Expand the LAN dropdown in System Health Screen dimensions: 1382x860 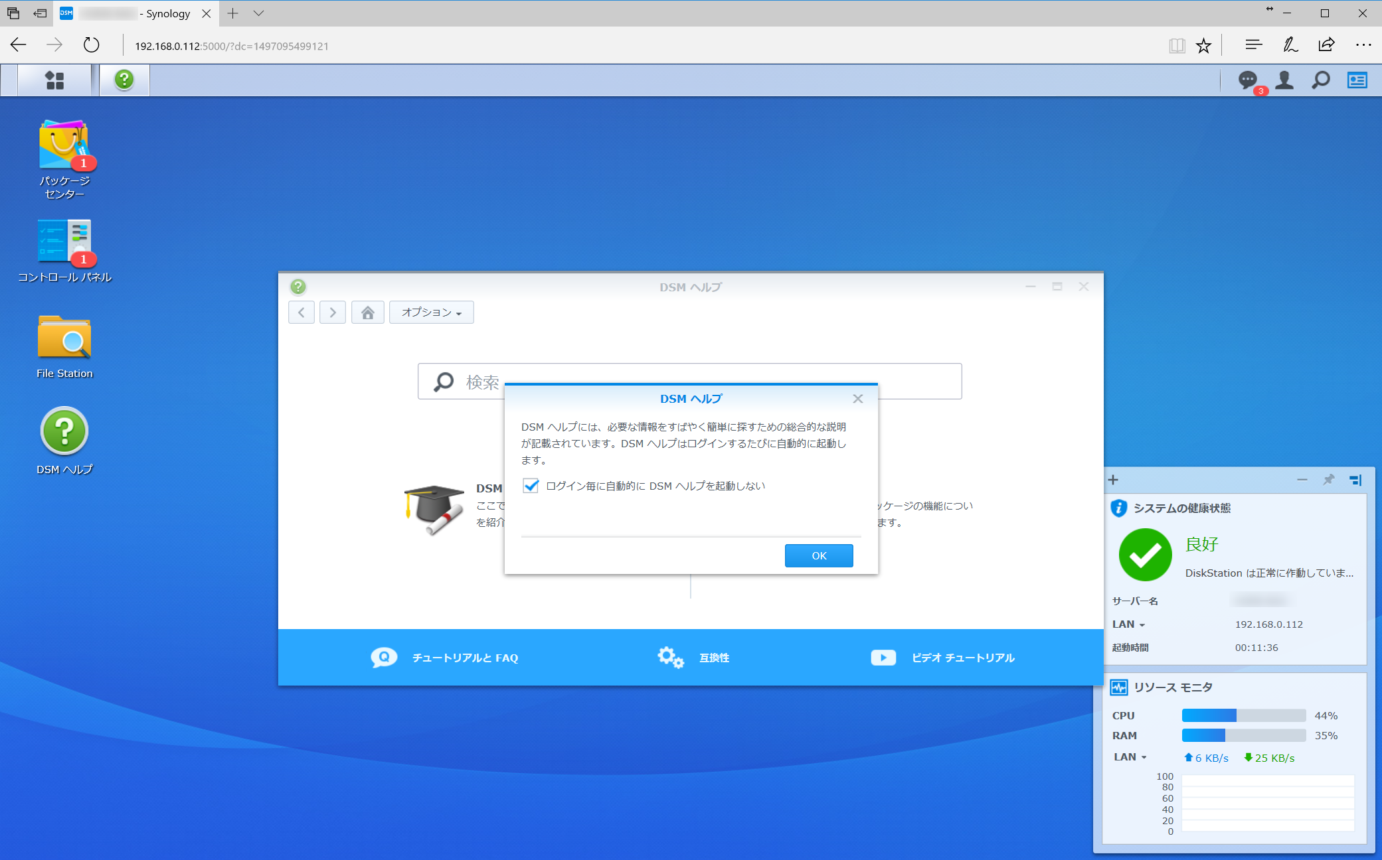1128,624
